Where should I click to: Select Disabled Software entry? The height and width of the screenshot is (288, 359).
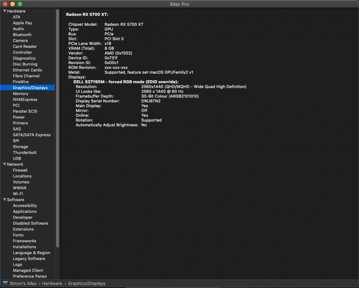tap(30, 223)
